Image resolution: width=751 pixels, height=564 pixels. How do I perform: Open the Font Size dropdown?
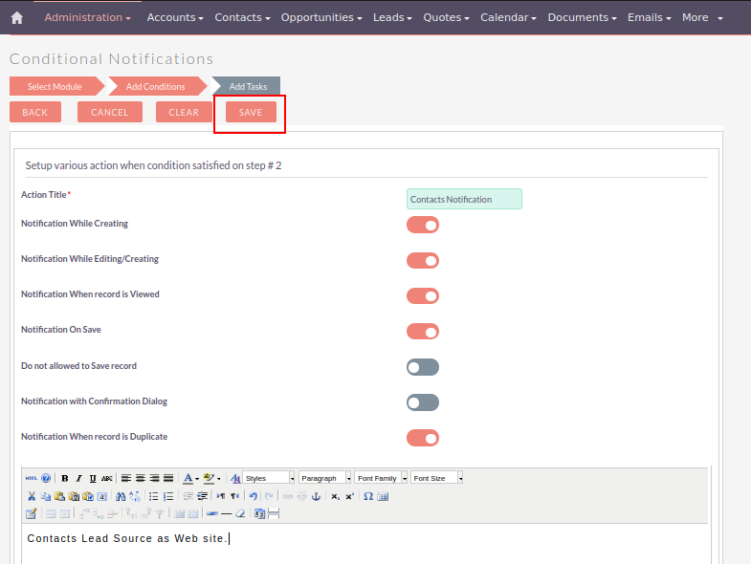tap(437, 478)
